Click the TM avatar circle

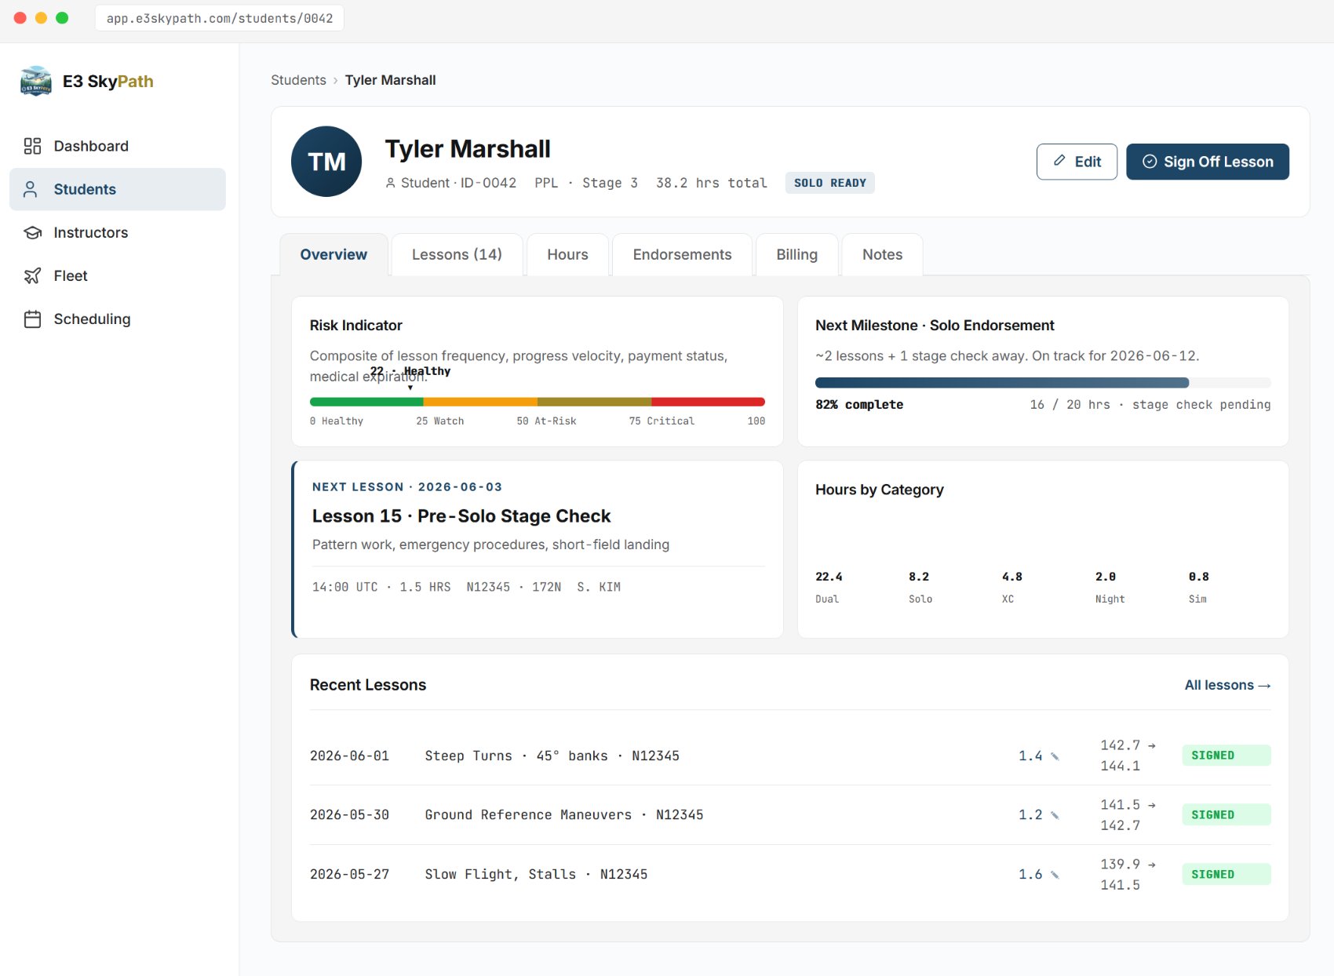pyautogui.click(x=326, y=162)
